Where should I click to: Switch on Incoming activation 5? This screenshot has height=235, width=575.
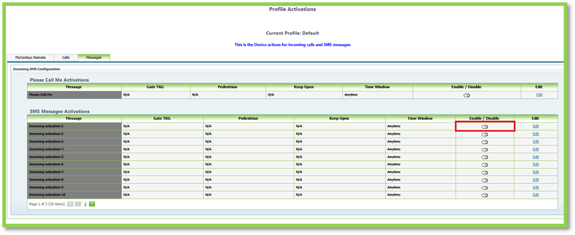tap(485, 157)
